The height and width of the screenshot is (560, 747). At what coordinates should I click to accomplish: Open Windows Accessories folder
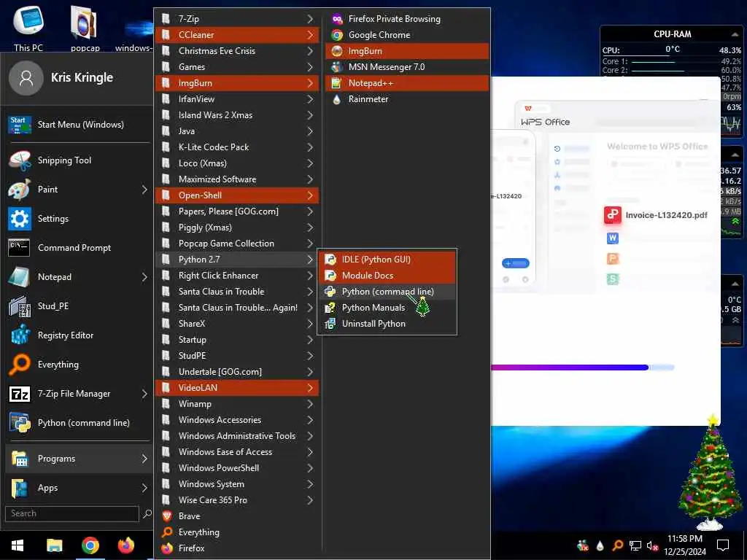tap(237, 420)
